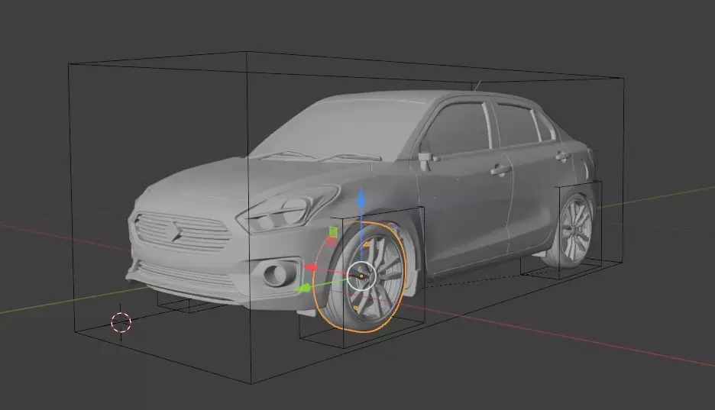
Task: Click the red-white 3D cursor
Action: coord(121,322)
